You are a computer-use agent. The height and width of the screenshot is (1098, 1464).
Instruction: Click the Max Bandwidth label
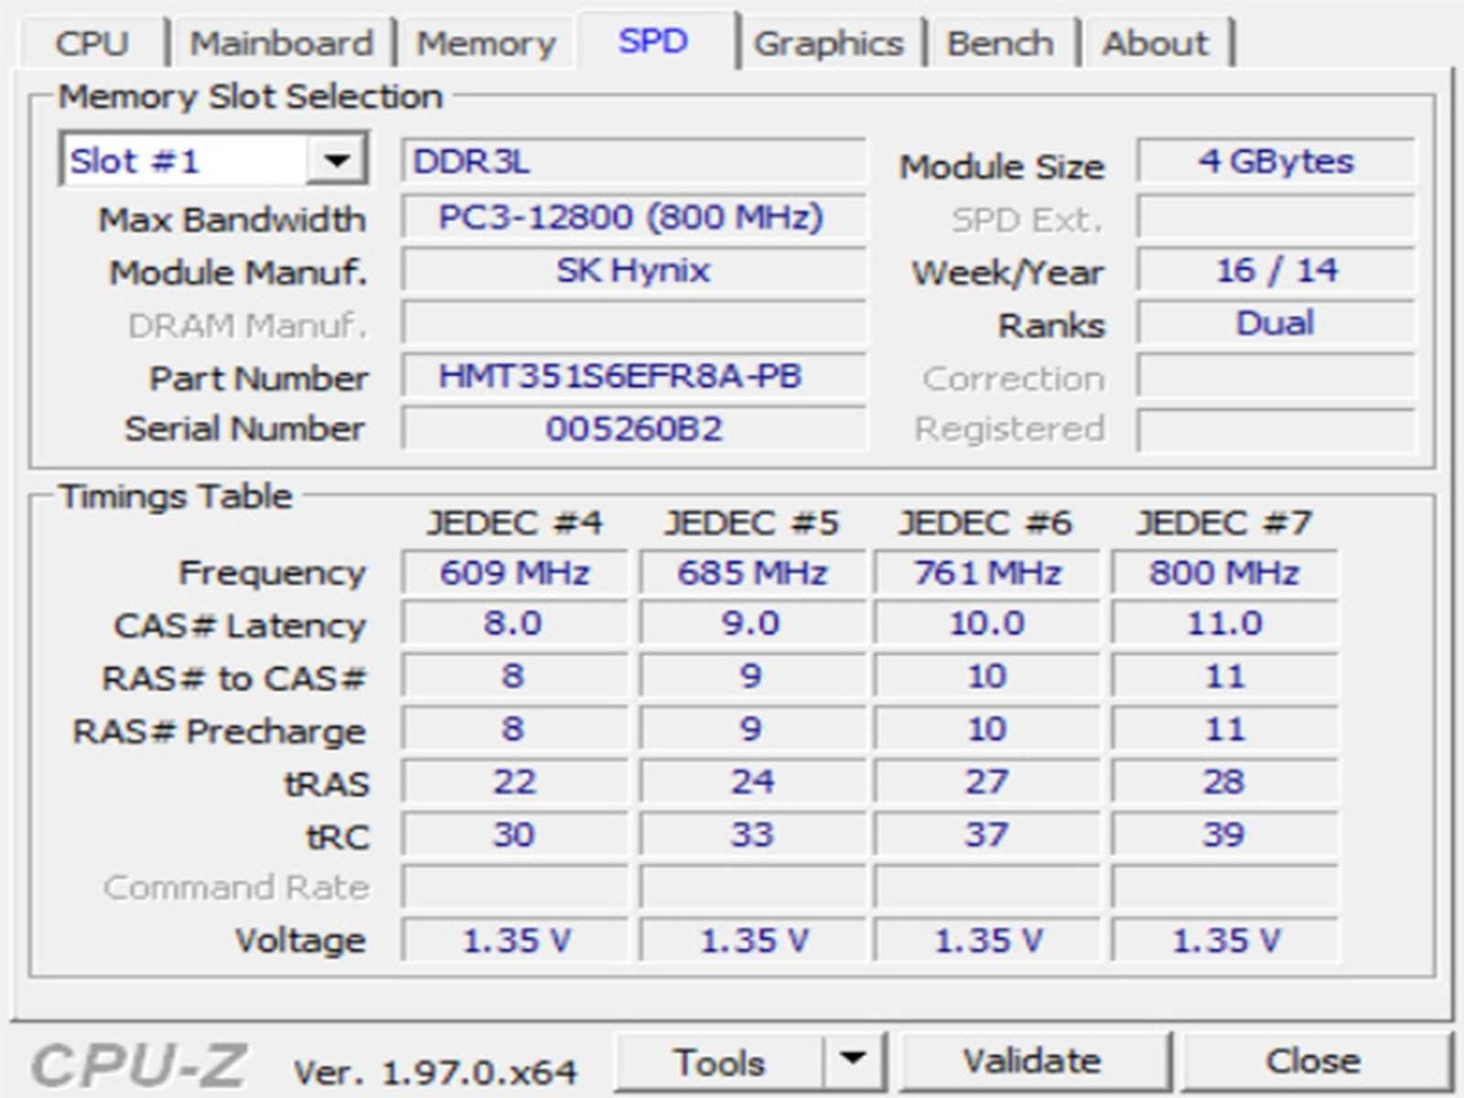tap(232, 220)
